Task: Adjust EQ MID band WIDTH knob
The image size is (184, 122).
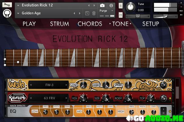Action: pos(99,112)
